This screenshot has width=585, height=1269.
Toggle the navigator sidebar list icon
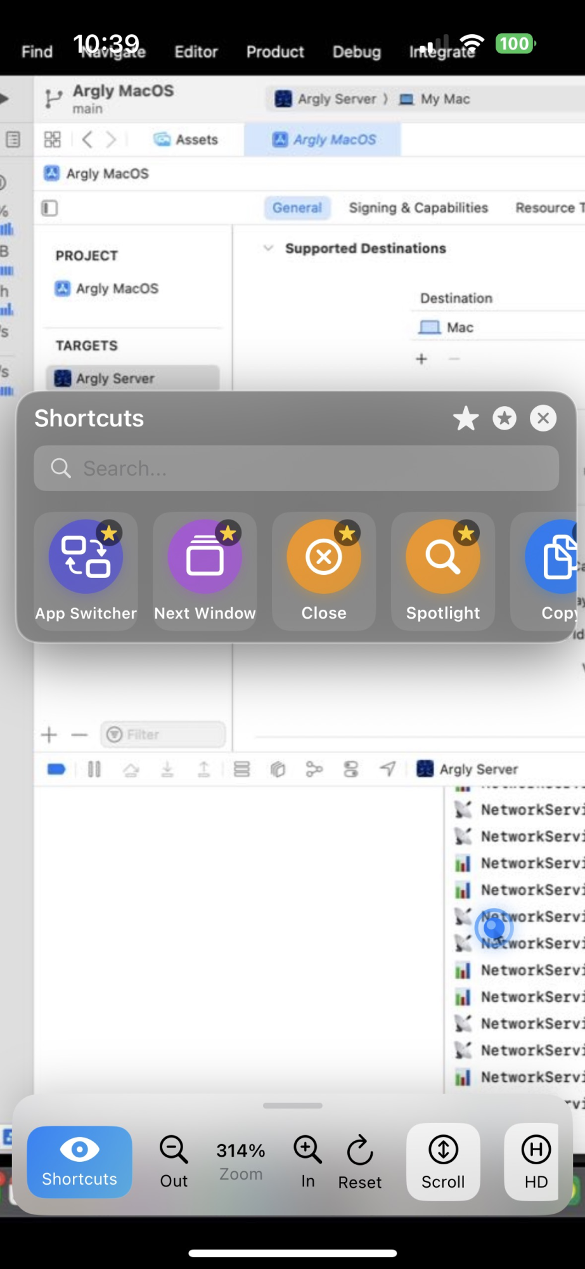(13, 140)
